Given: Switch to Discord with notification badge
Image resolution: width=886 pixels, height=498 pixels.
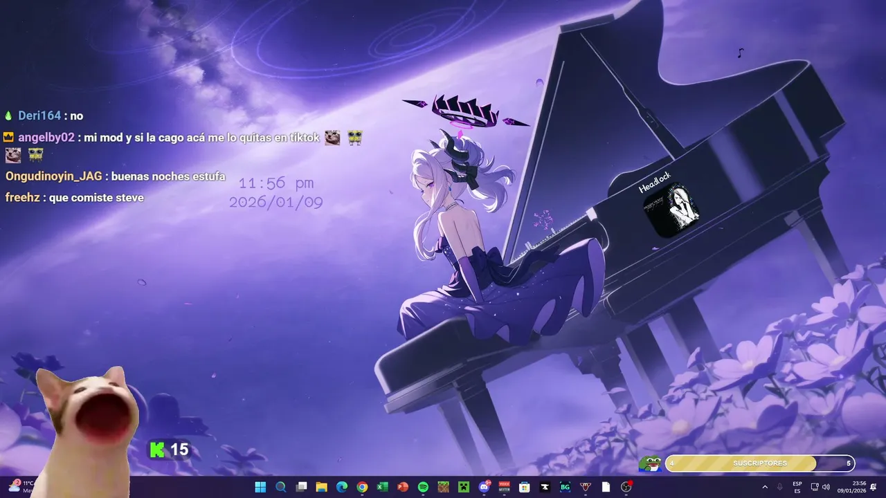Looking at the screenshot, I should point(485,487).
